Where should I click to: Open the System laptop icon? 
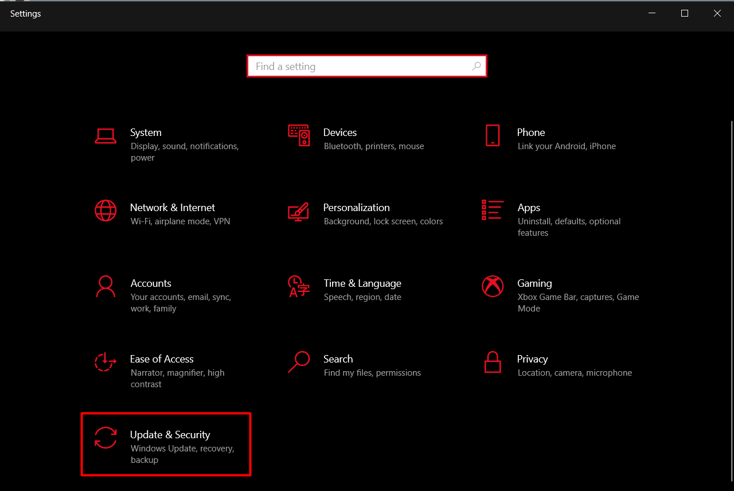pos(106,135)
